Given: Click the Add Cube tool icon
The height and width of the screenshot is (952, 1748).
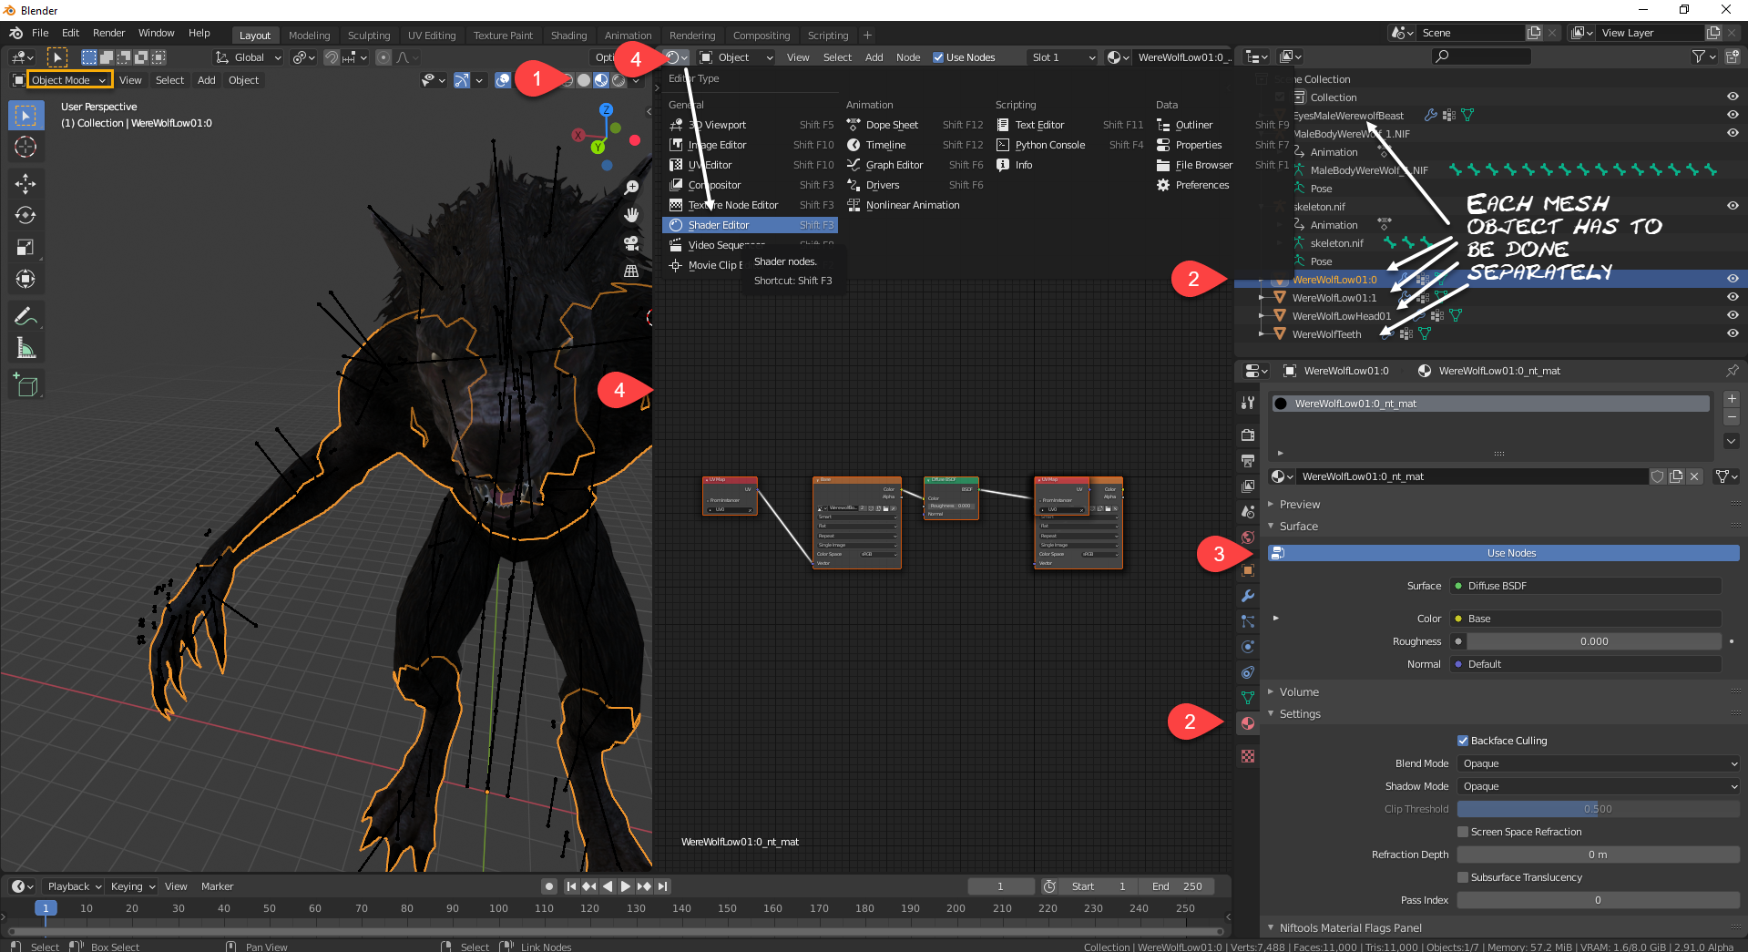Looking at the screenshot, I should click(x=26, y=386).
